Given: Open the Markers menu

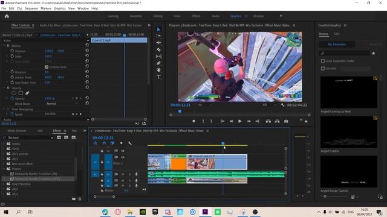Looking at the screenshot, I should click(x=46, y=8).
